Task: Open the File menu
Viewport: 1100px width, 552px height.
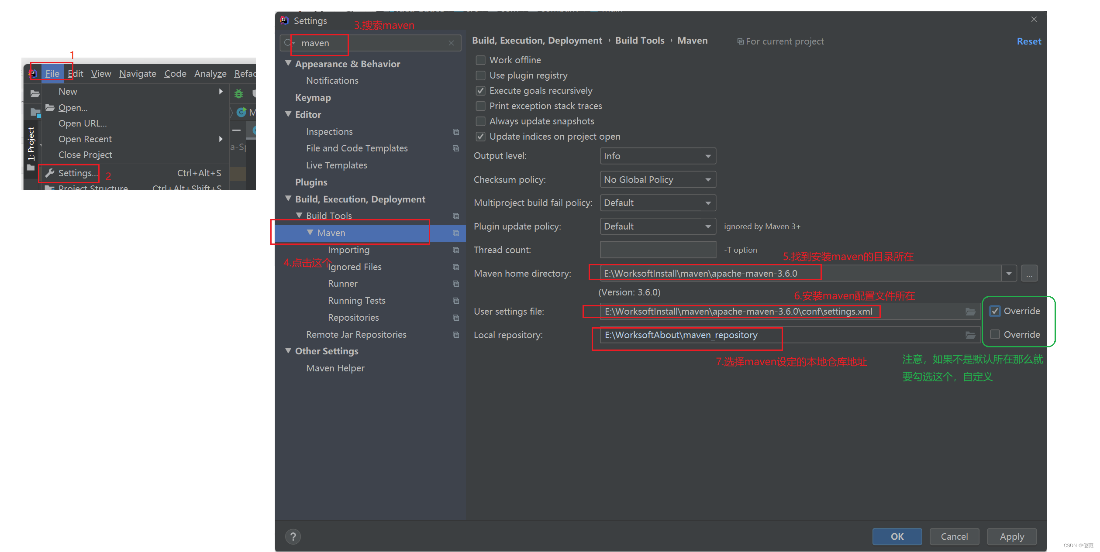Action: click(x=52, y=73)
